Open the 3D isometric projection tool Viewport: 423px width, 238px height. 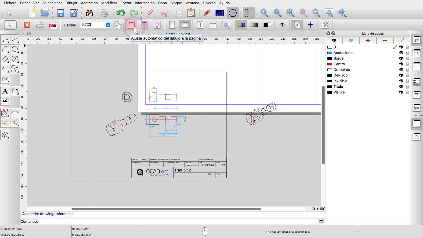click(x=5, y=135)
